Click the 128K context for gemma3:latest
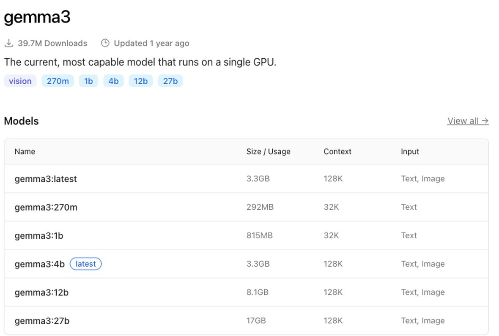 333,178
